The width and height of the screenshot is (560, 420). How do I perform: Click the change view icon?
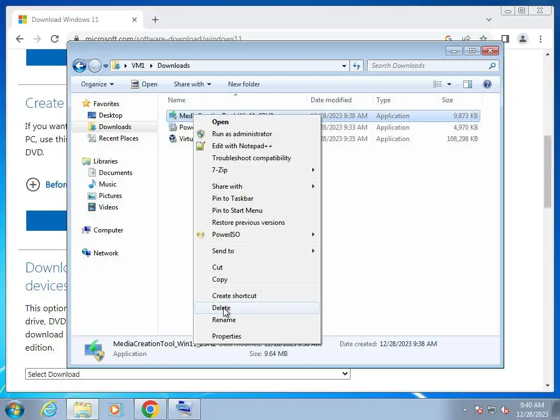pyautogui.click(x=437, y=84)
